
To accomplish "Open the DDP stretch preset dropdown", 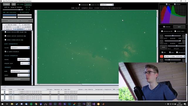I will click(x=174, y=57).
